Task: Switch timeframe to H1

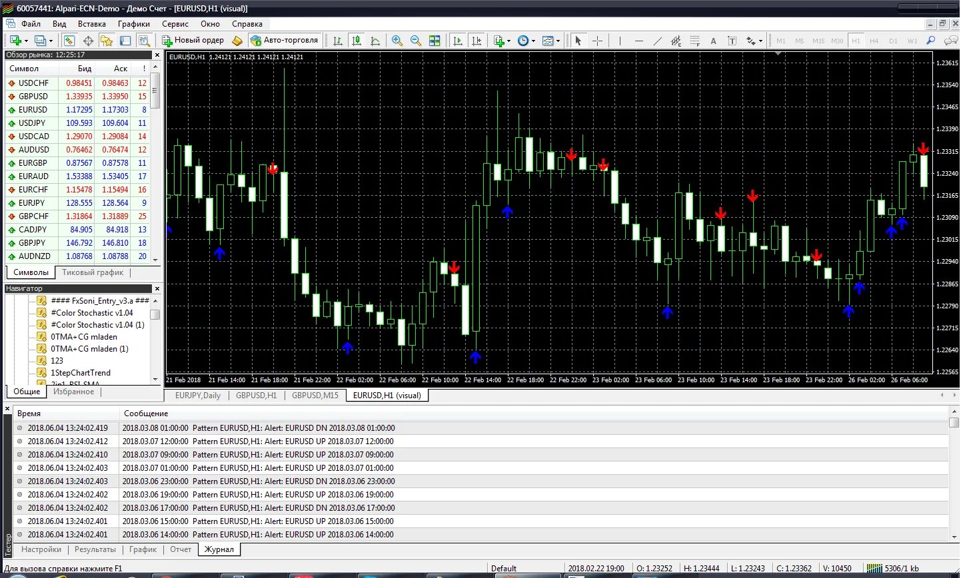Action: [x=856, y=41]
